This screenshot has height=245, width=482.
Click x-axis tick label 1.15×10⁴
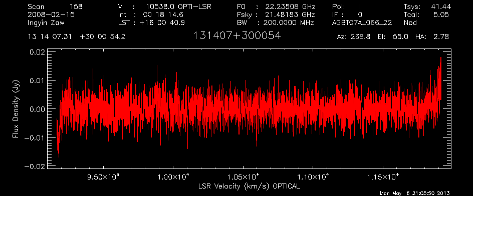point(383,177)
